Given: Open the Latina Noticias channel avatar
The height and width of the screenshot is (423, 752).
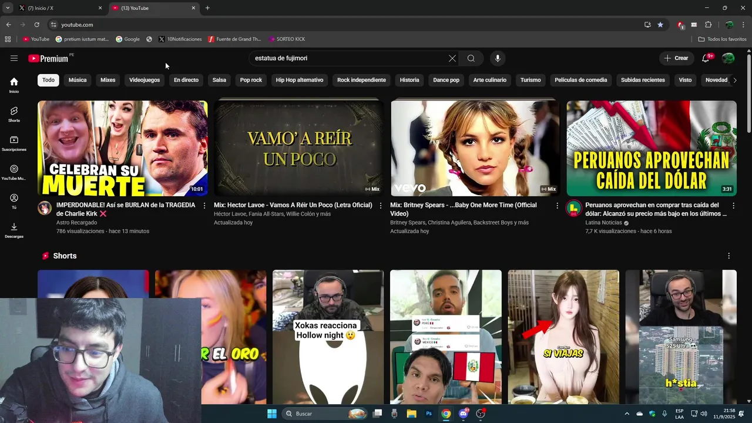Looking at the screenshot, I should click(x=574, y=208).
